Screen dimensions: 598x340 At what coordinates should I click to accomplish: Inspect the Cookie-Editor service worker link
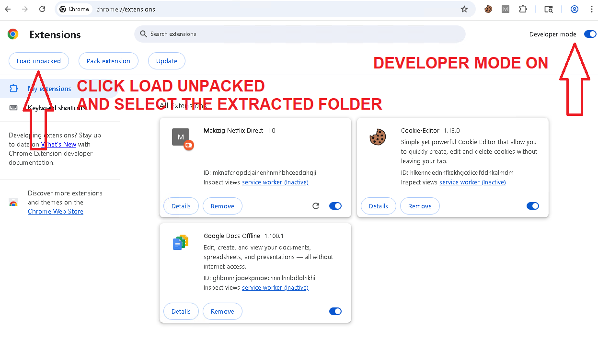tap(472, 182)
